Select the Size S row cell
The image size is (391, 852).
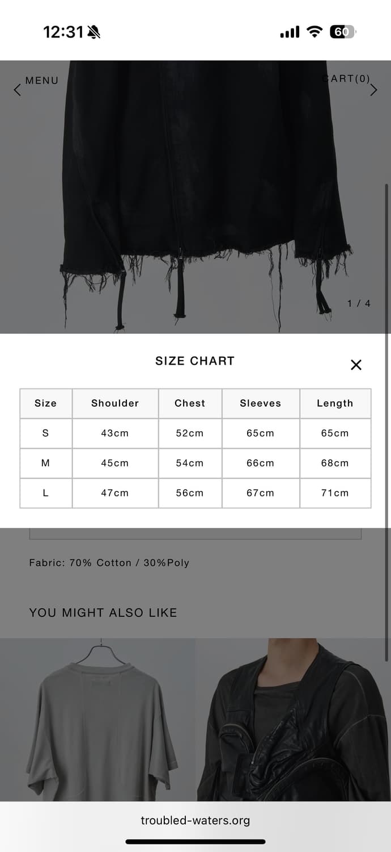(x=46, y=433)
